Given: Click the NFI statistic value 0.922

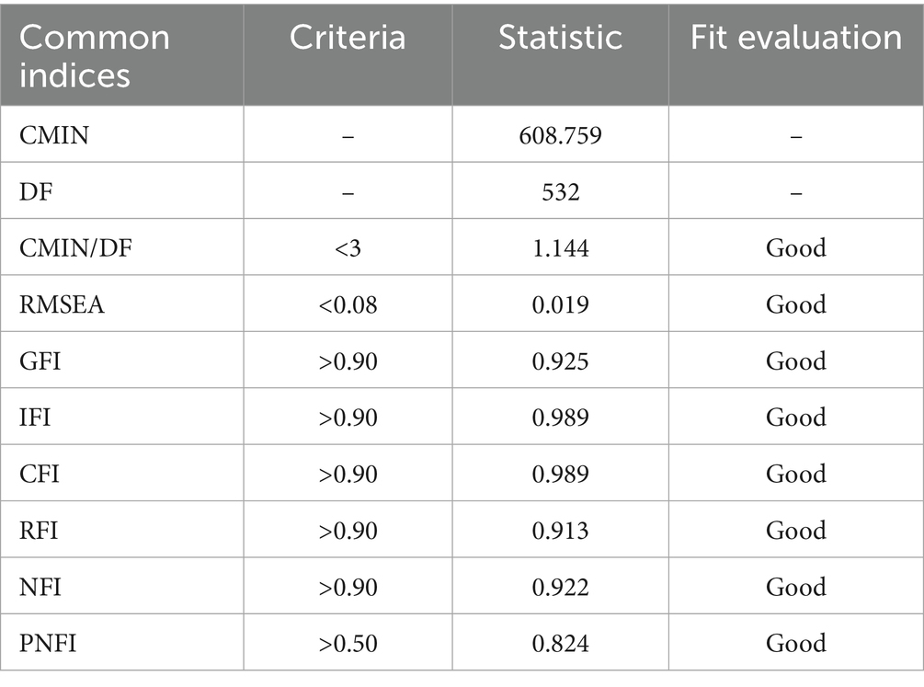Looking at the screenshot, I should click(x=560, y=587).
